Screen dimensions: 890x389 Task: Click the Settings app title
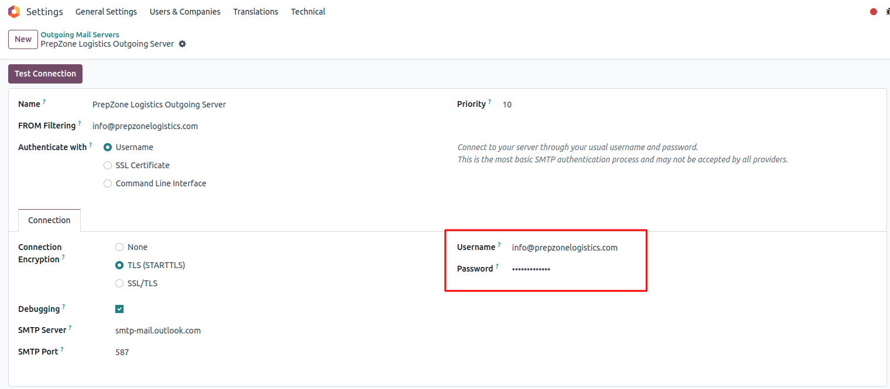[44, 12]
